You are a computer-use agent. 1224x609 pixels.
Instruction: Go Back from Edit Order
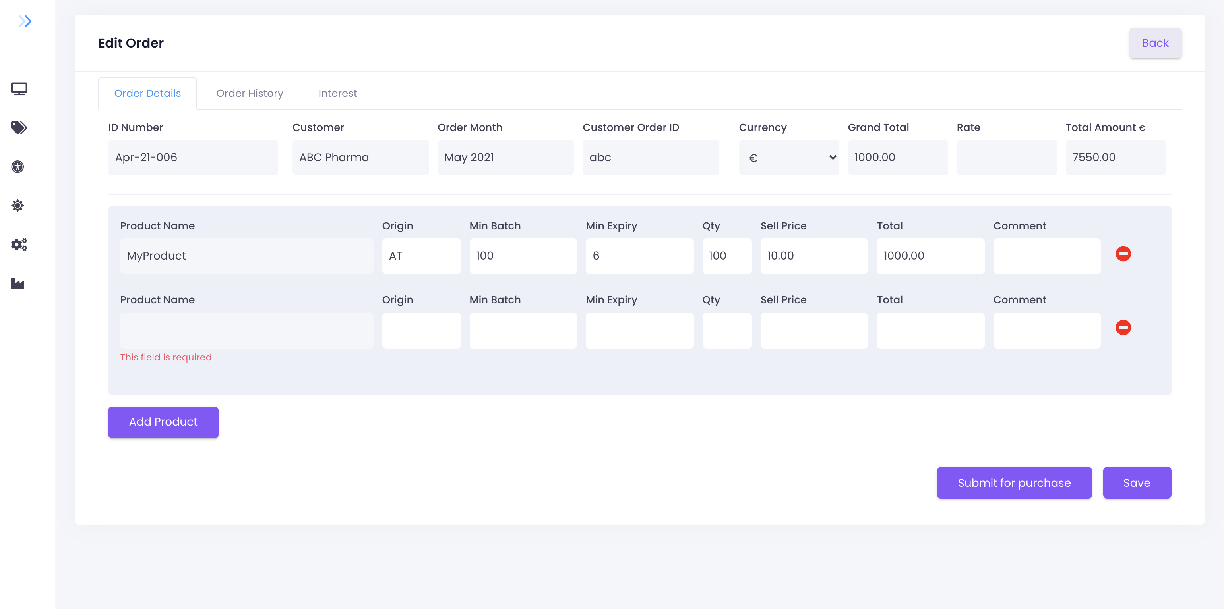click(x=1154, y=43)
